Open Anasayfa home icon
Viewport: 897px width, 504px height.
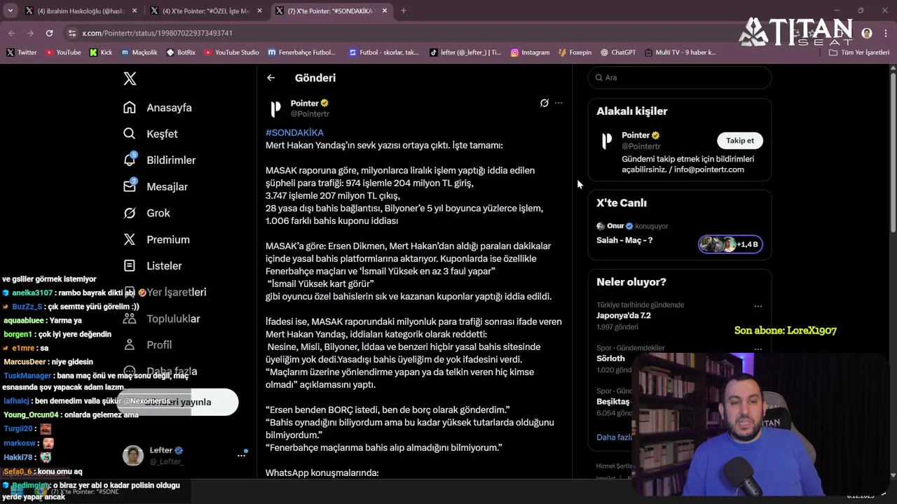coord(130,107)
